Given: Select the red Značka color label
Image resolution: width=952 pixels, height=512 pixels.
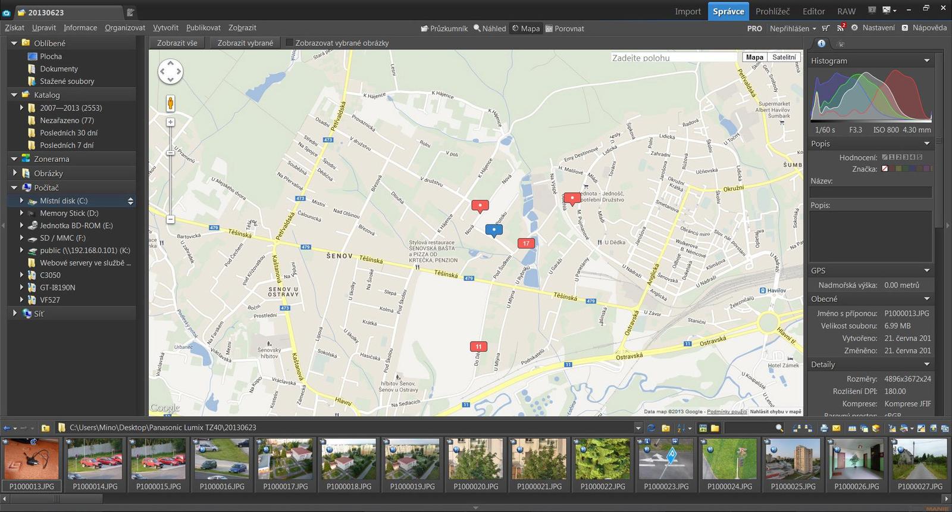Looking at the screenshot, I should (x=892, y=169).
